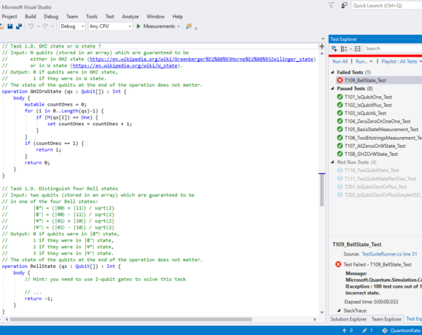Image resolution: width=422 pixels, height=335 pixels.
Task: Click the editor scroll-down arrow
Action: (322, 312)
